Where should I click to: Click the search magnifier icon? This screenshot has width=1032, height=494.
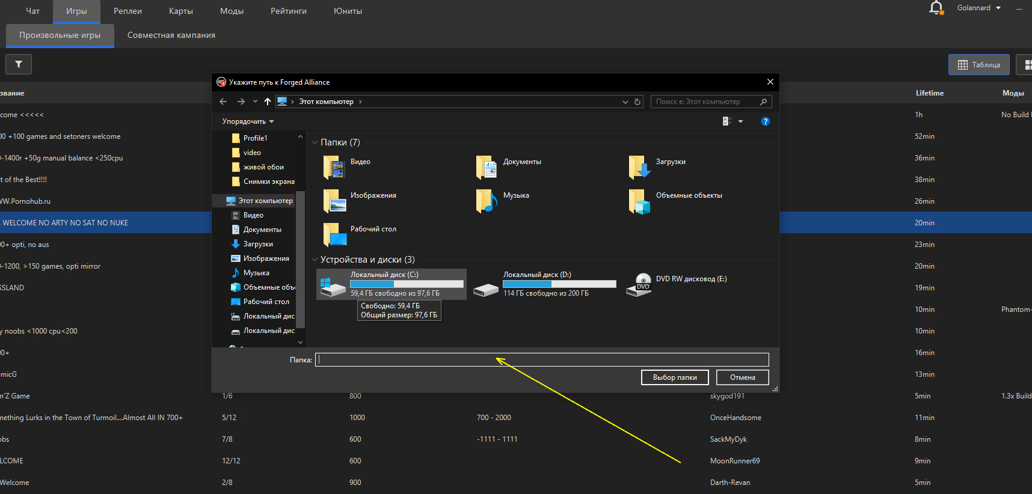pyautogui.click(x=763, y=102)
